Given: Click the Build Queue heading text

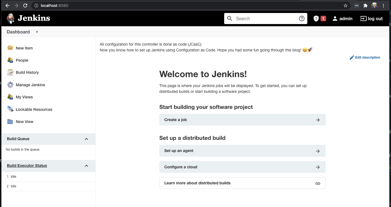Looking at the screenshot, I should 18,139.
